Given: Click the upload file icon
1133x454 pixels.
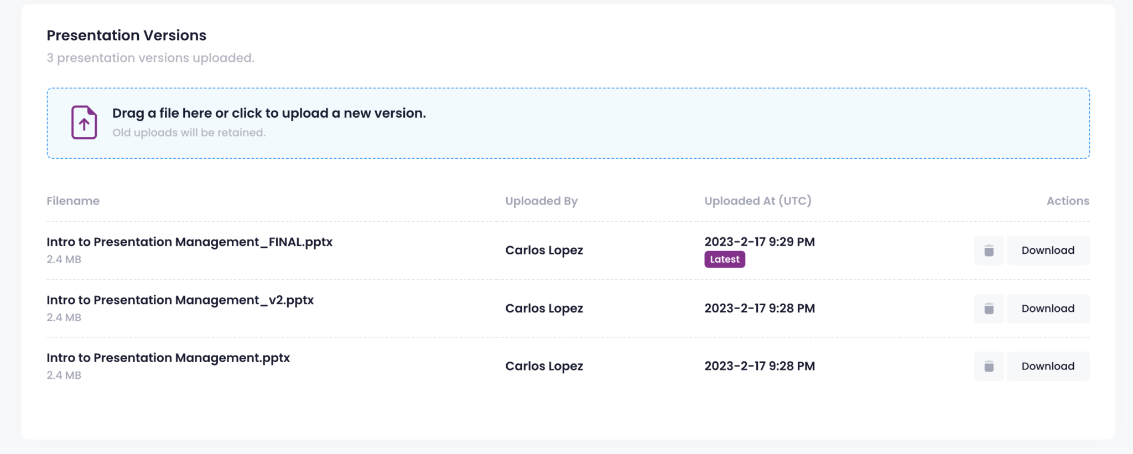Looking at the screenshot, I should [84, 122].
